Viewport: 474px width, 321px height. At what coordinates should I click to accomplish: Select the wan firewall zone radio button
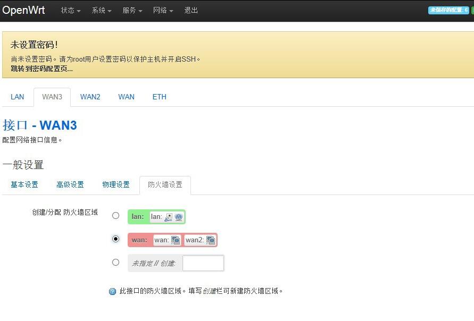coord(115,239)
